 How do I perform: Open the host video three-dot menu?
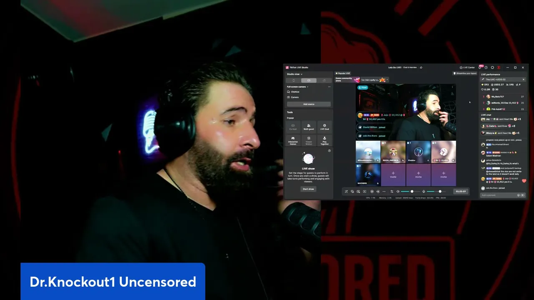click(x=452, y=87)
